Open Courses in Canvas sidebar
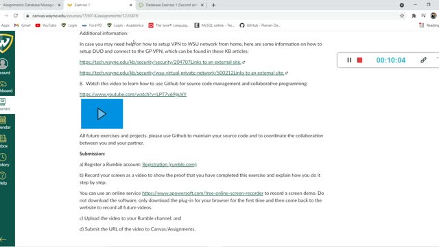 [x=5, y=104]
